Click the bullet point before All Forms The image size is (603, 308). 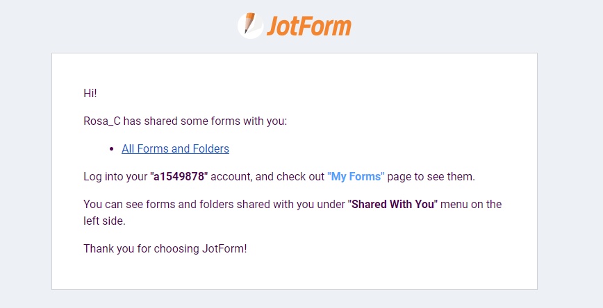[112, 148]
